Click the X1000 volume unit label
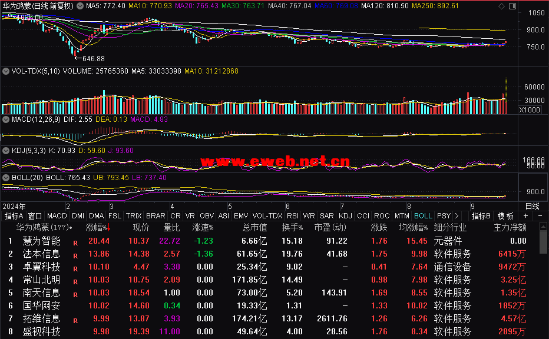 pos(530,110)
